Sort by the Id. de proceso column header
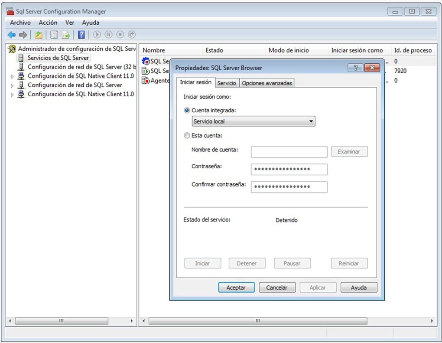442x343 pixels. click(413, 50)
